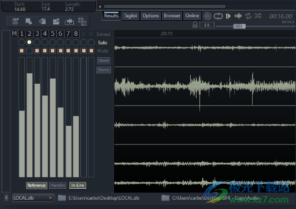Click the waveform export toolbar icon
Screen dimensions: 296x209
69,21
